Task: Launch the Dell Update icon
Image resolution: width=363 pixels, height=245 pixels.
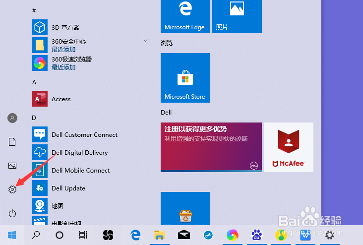Action: pos(40,188)
